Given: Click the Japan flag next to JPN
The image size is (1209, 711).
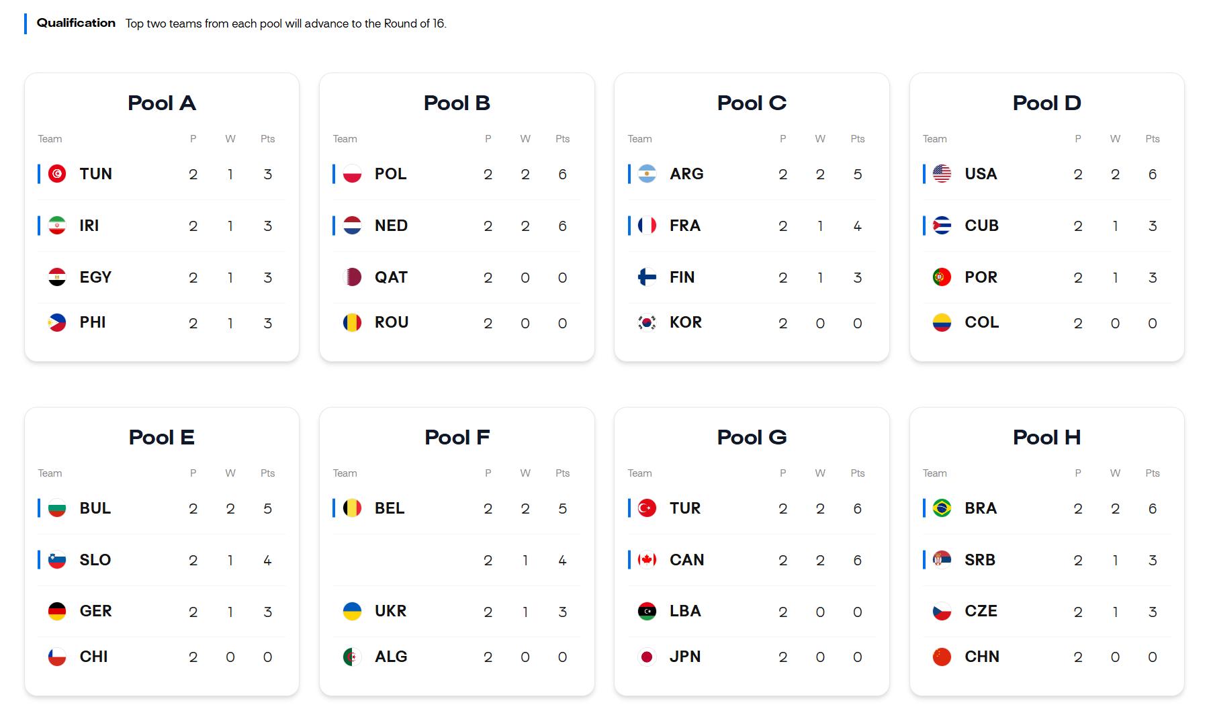Looking at the screenshot, I should click(x=647, y=657).
